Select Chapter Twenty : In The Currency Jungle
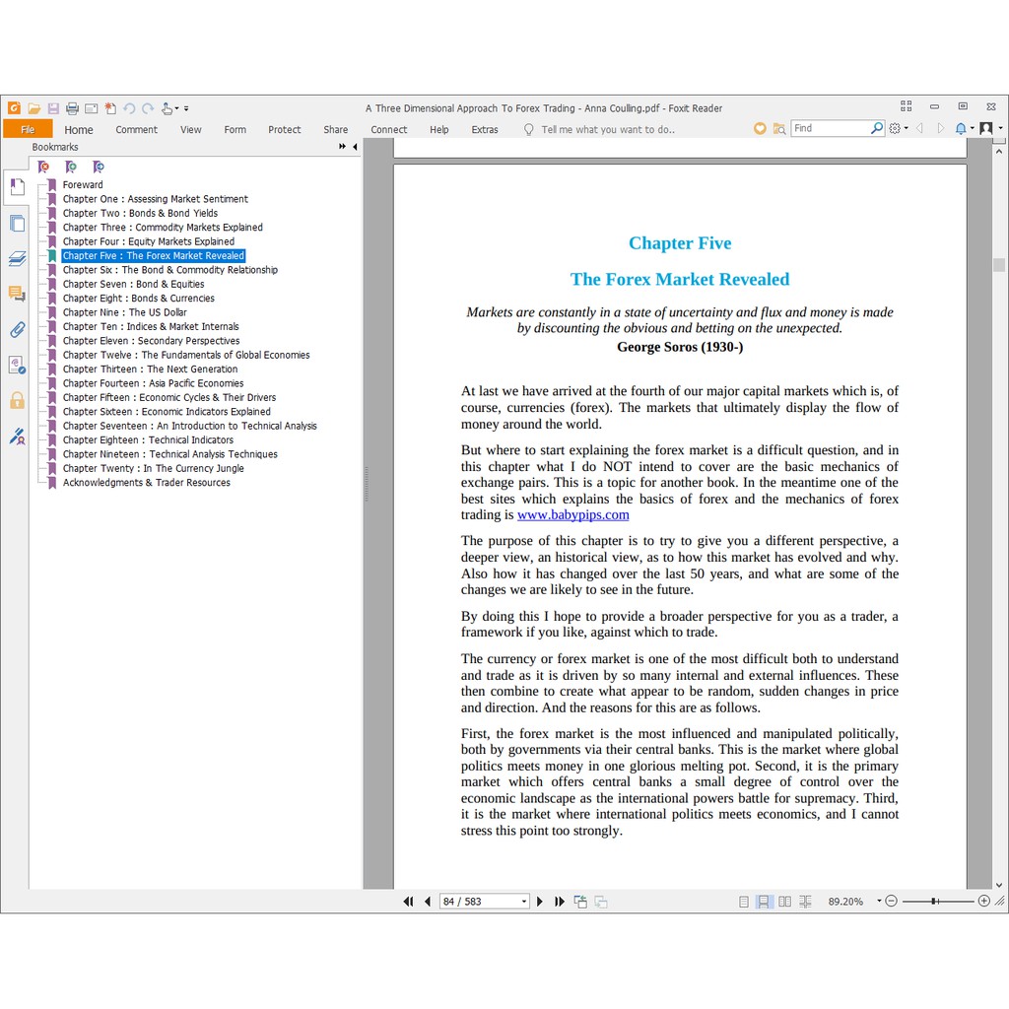 click(153, 468)
